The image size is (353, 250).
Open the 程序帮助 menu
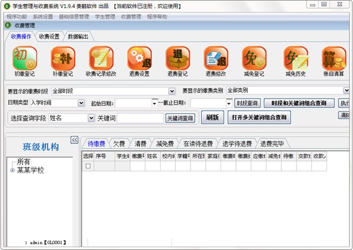tap(157, 16)
